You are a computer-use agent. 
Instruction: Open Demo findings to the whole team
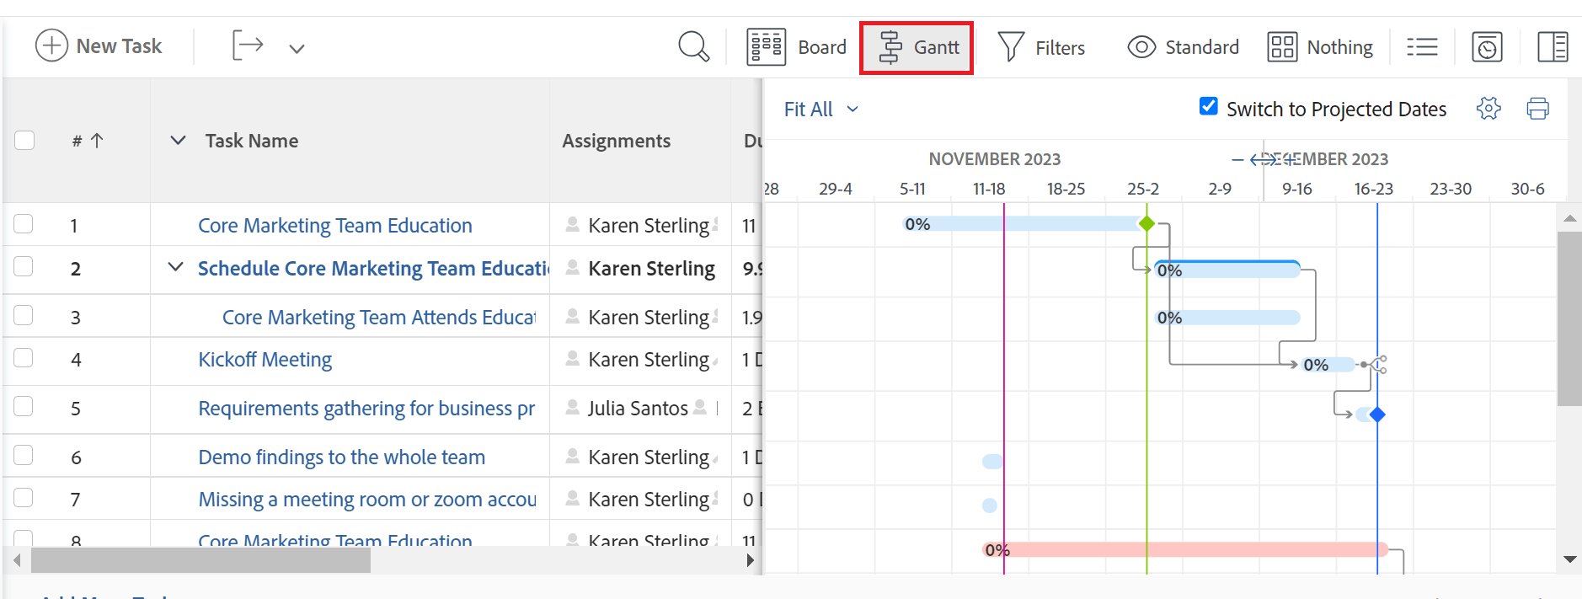point(341,457)
